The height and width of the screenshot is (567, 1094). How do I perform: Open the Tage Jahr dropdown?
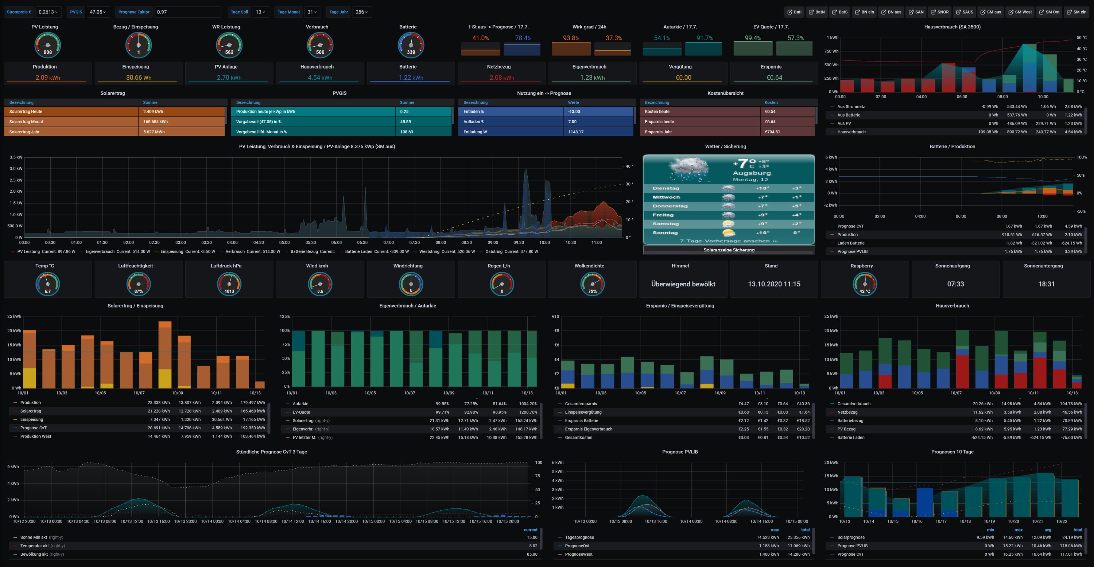362,12
